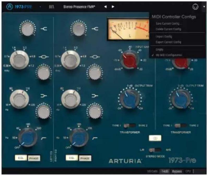
Task: Choose Export Current Config from the menu
Action: (x=168, y=42)
